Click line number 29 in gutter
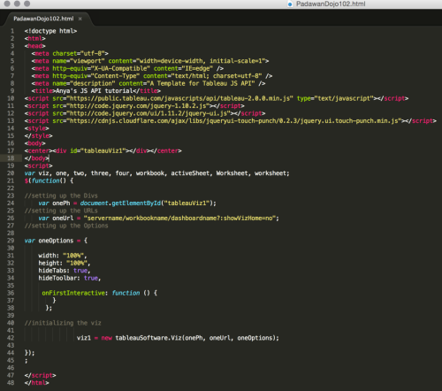442x391 pixels. pos(11,241)
